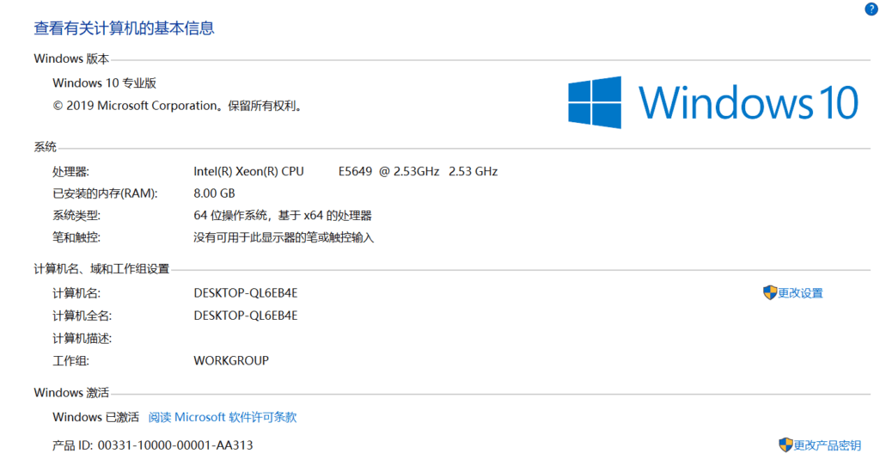Click the Intel Xeon E5649 processor value
This screenshot has width=880, height=472.
(x=345, y=171)
